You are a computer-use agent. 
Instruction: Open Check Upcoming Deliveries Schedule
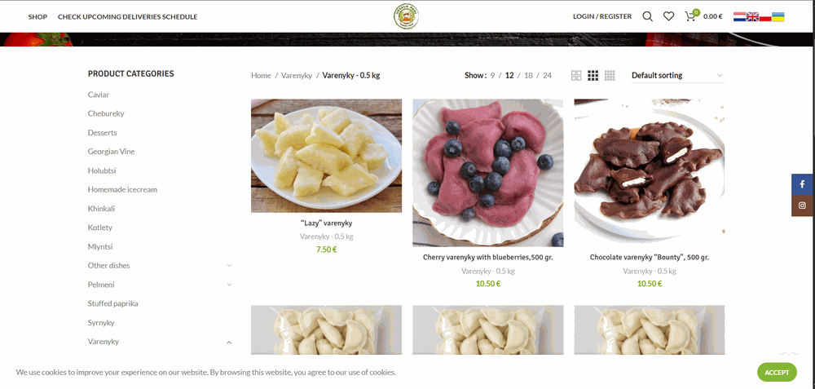(x=127, y=16)
